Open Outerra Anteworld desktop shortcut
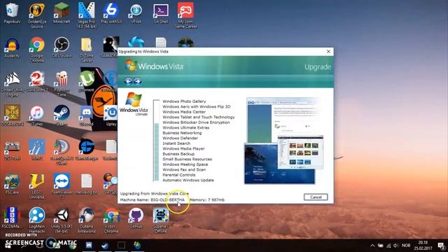The width and height of the screenshot is (448, 252). 86,220
